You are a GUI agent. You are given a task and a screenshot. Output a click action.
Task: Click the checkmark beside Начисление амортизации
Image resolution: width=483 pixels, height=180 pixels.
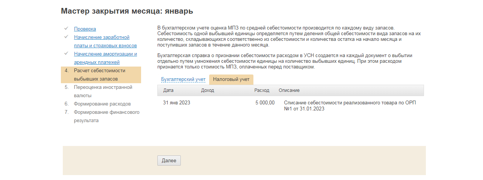[x=66, y=53]
